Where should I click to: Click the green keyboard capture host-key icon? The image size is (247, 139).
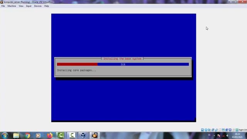click(x=237, y=130)
